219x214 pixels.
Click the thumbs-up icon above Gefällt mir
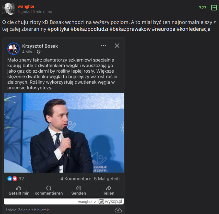click(x=18, y=188)
